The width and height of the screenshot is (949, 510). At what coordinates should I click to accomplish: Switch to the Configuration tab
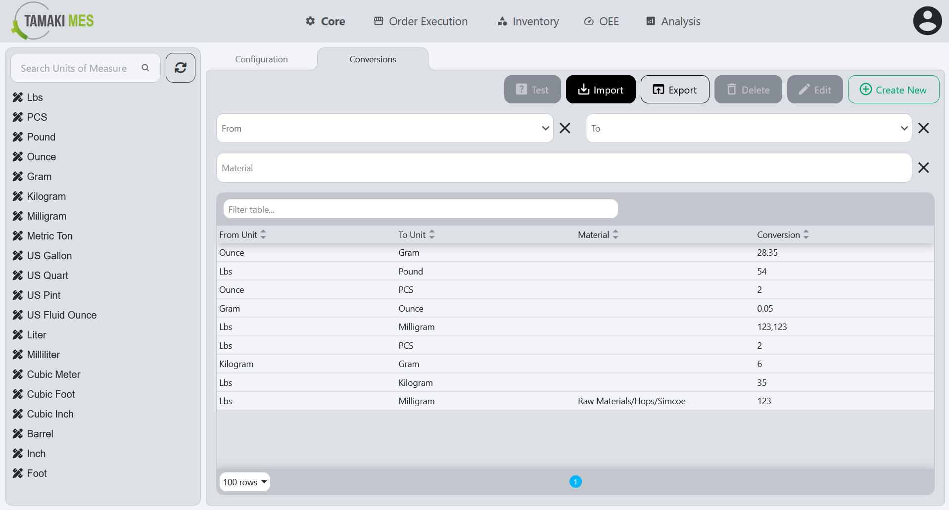click(261, 59)
